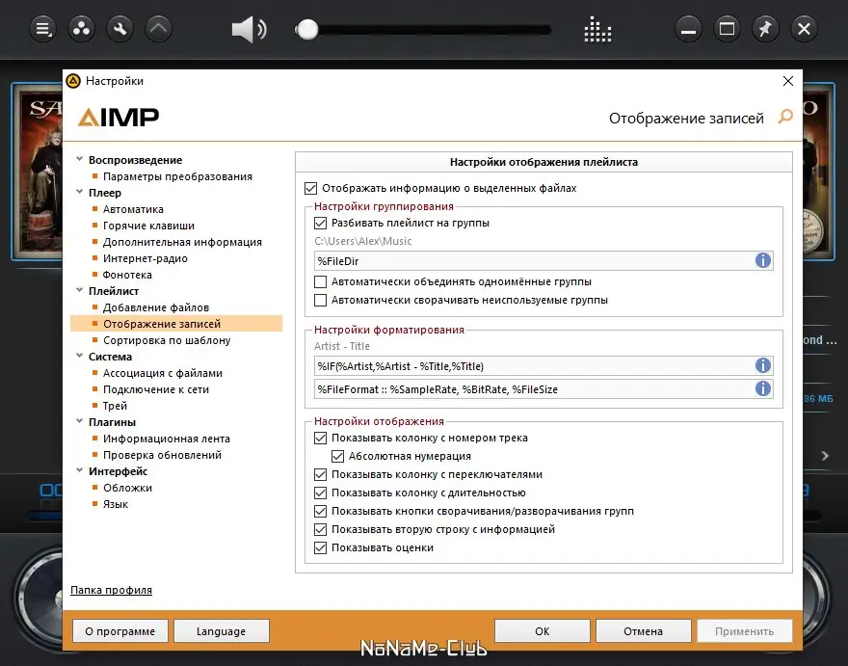The width and height of the screenshot is (848, 666).
Task: Open Интернет-радио settings page
Action: (145, 258)
